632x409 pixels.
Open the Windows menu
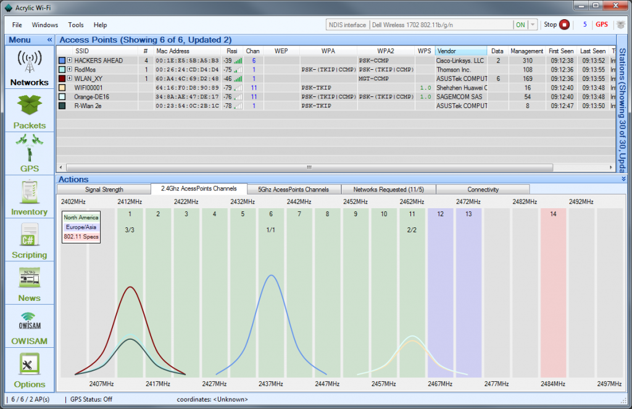44,25
